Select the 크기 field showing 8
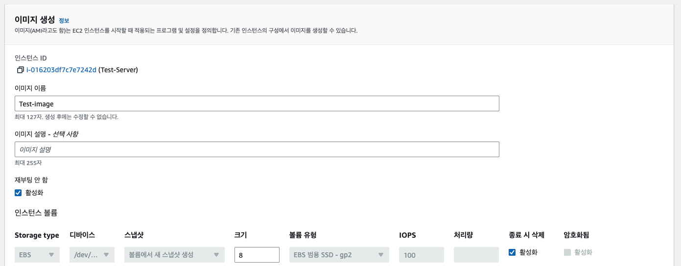 (257, 255)
